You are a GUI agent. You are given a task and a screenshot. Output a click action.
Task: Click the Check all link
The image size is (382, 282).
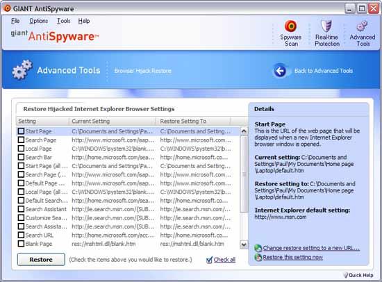click(224, 260)
